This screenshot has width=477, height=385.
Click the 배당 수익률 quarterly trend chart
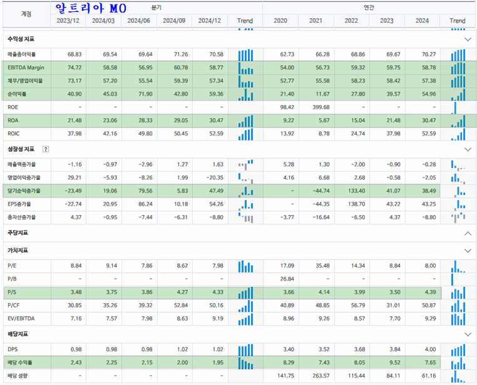[x=245, y=363]
